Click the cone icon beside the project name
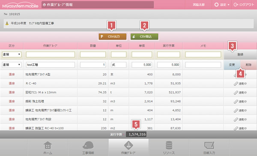257x156 pixels. pos(7,23)
